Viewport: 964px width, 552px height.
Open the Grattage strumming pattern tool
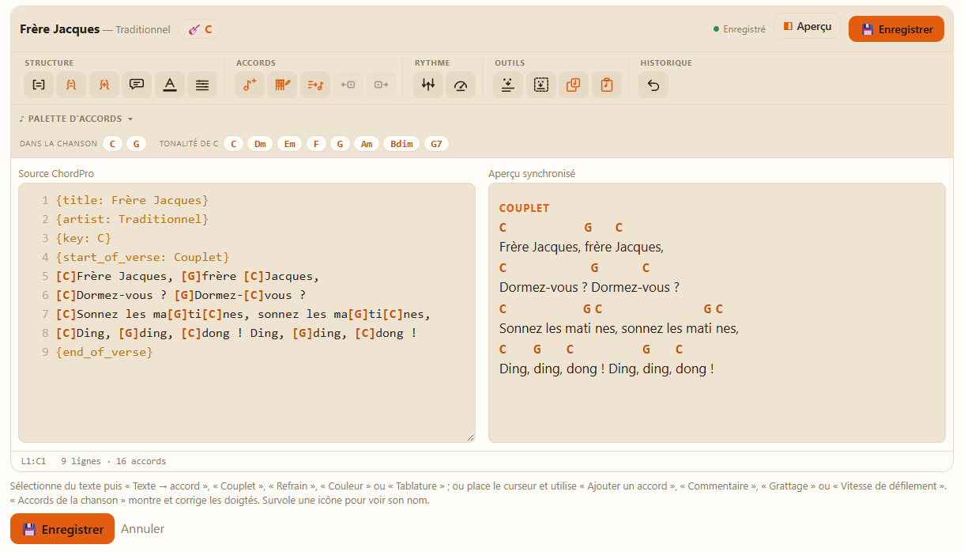[428, 85]
